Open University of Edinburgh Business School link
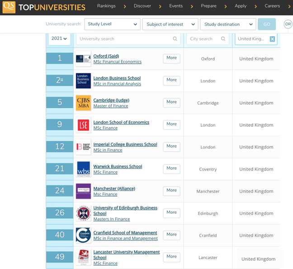Screen dimensions: 293x269 [x=125, y=211]
